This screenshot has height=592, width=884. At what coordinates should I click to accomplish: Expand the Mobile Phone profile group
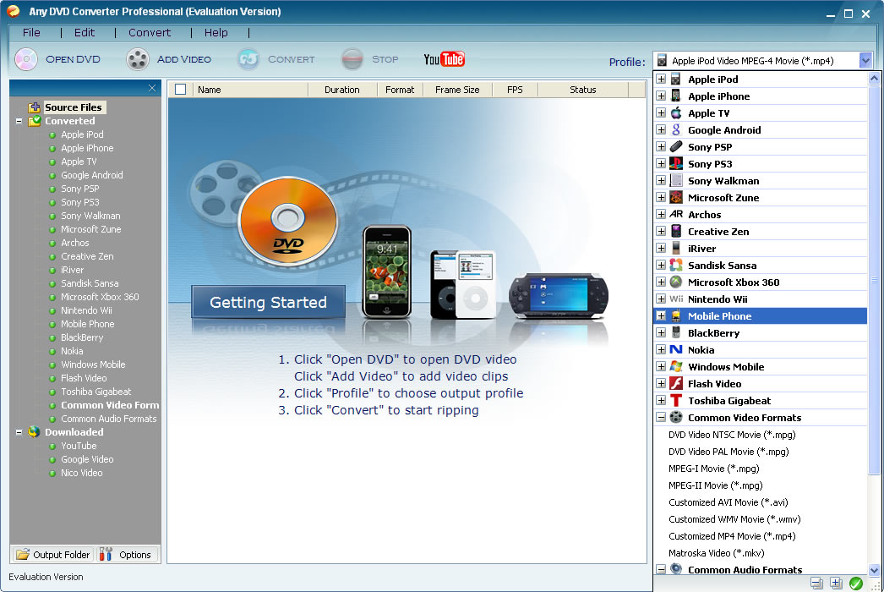(x=661, y=316)
